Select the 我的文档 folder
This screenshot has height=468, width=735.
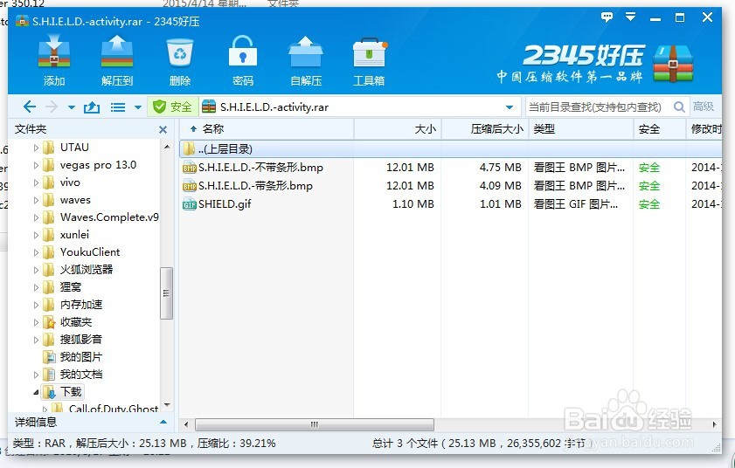(81, 375)
